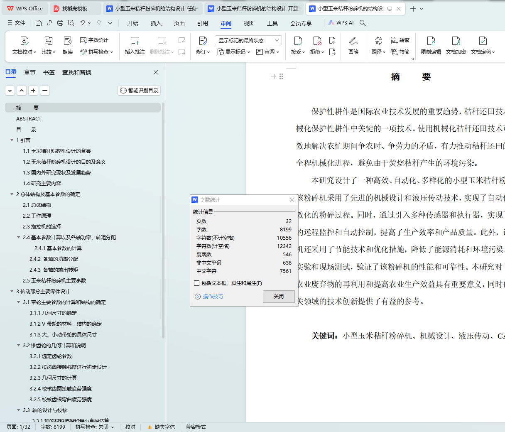Click the Print icon in quick access toolbar
Image resolution: width=505 pixels, height=432 pixels.
[60, 23]
